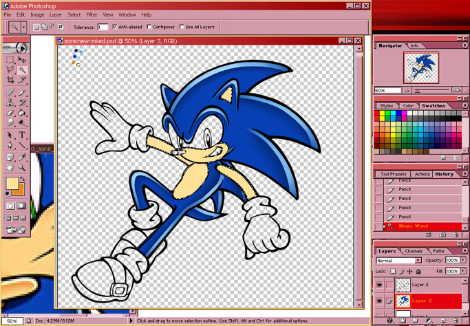Select the Magic Wand tool in toolbox
The width and height of the screenshot is (470, 326).
[x=21, y=69]
